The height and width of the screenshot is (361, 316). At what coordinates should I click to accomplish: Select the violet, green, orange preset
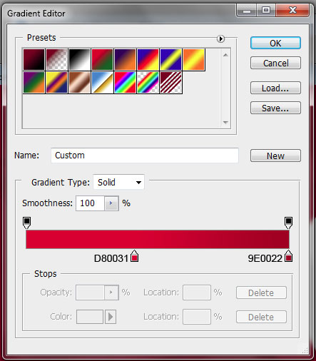click(34, 82)
